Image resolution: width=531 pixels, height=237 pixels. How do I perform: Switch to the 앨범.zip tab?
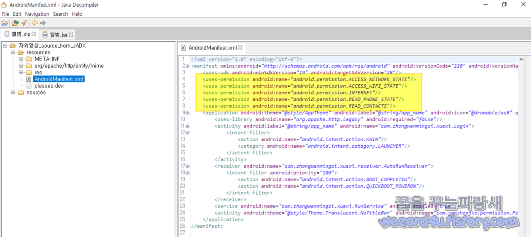[20, 34]
